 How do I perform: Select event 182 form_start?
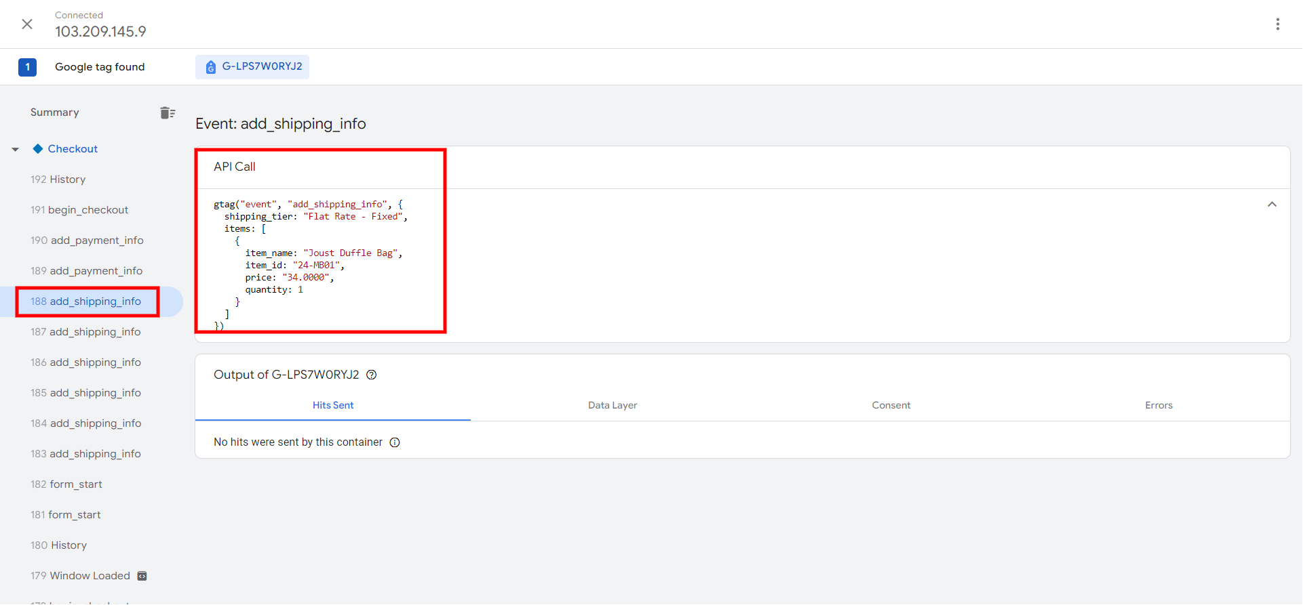[66, 484]
